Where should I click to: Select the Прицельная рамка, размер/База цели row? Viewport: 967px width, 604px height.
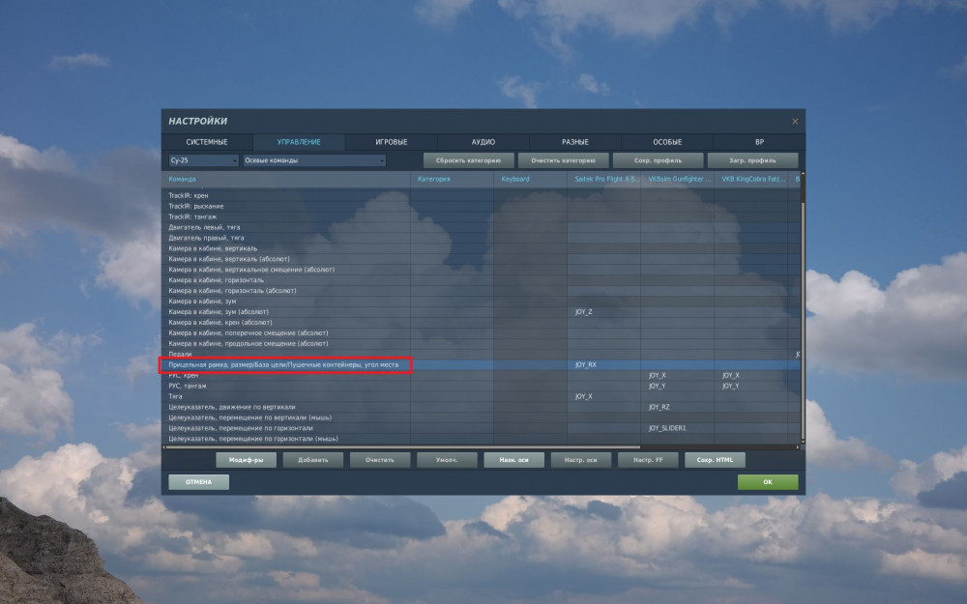tap(481, 365)
